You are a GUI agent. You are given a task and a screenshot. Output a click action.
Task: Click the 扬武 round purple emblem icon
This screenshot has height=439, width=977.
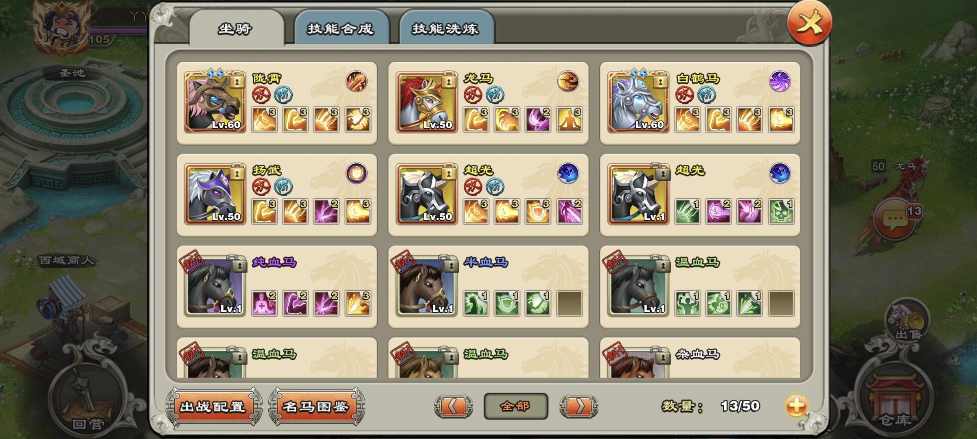click(356, 173)
